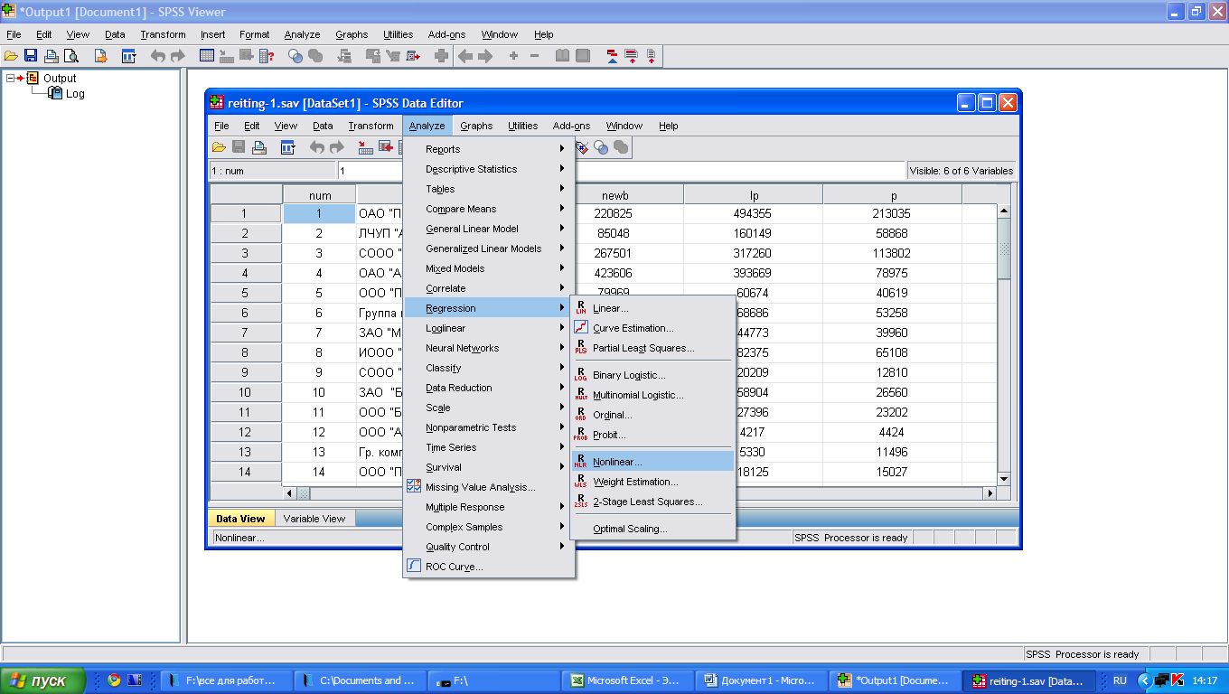The width and height of the screenshot is (1229, 694).
Task: Open Graphs menu in Data Editor
Action: 476,126
